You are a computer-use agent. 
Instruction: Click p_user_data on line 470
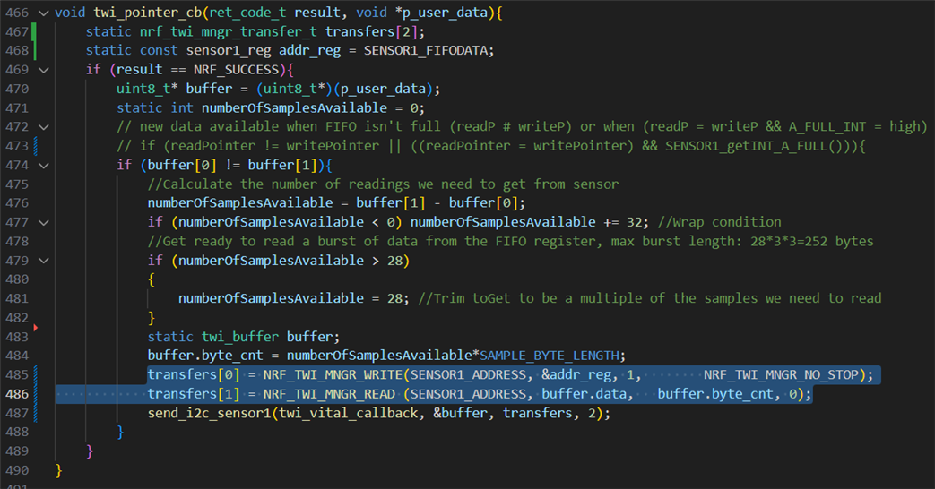(384, 89)
